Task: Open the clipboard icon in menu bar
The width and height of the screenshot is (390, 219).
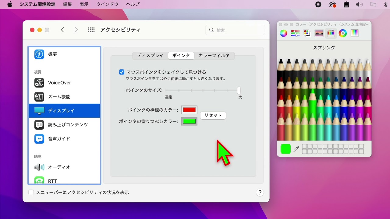Action: 346,4
